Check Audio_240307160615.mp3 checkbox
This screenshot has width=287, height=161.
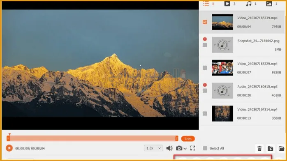tap(205, 91)
